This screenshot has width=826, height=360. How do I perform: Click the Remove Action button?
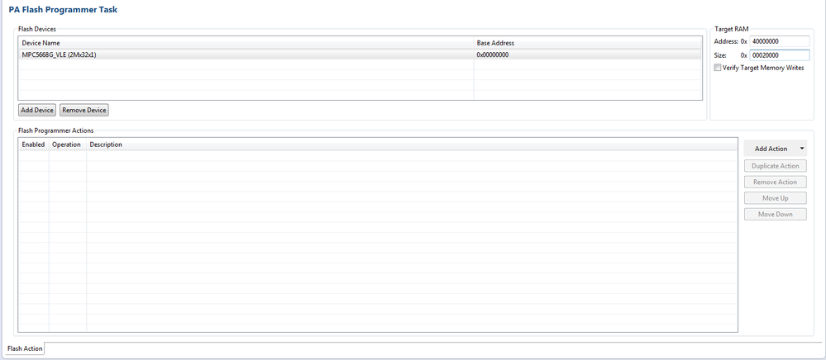(775, 182)
